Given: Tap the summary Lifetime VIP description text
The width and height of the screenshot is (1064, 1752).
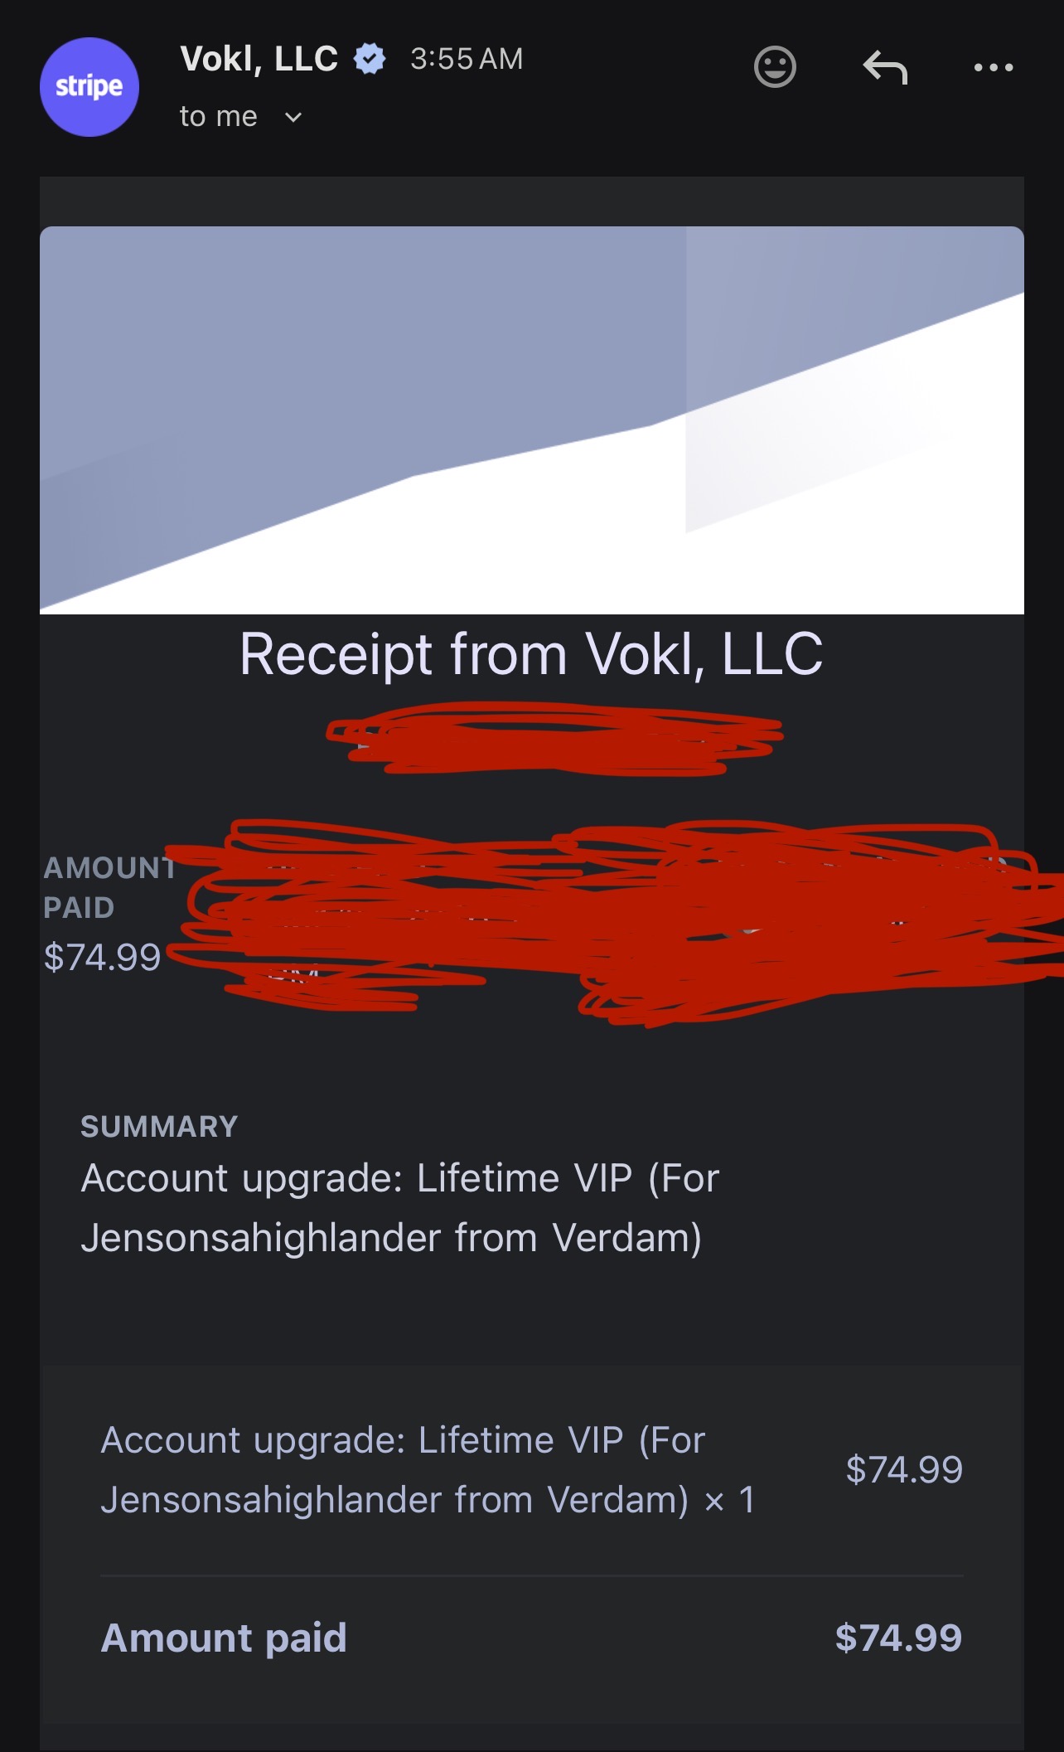Looking at the screenshot, I should click(x=400, y=1207).
